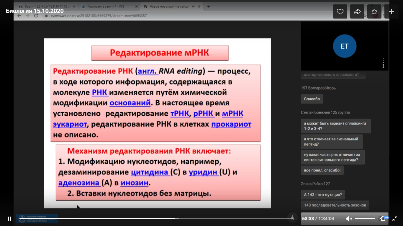Adjust the volume slider
403x226 pixels.
click(x=365, y=219)
